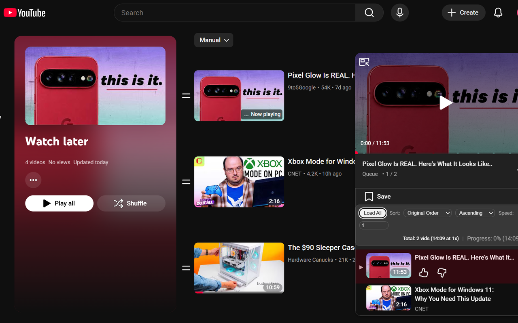Grab the drag handle of Pixel Glow video
518x323 pixels.
pyautogui.click(x=186, y=96)
